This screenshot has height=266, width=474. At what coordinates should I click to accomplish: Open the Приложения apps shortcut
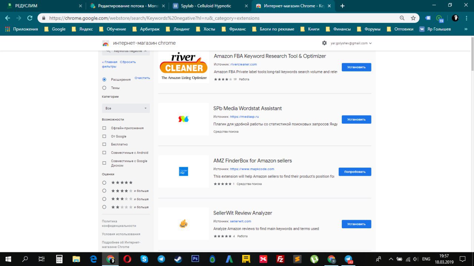pyautogui.click(x=21, y=29)
